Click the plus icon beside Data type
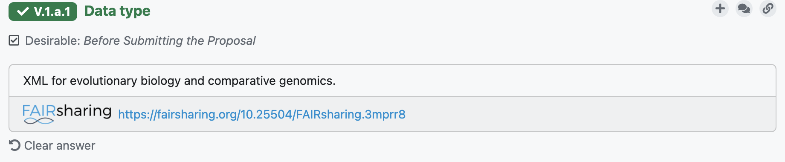This screenshot has width=785, height=162. pos(720,9)
